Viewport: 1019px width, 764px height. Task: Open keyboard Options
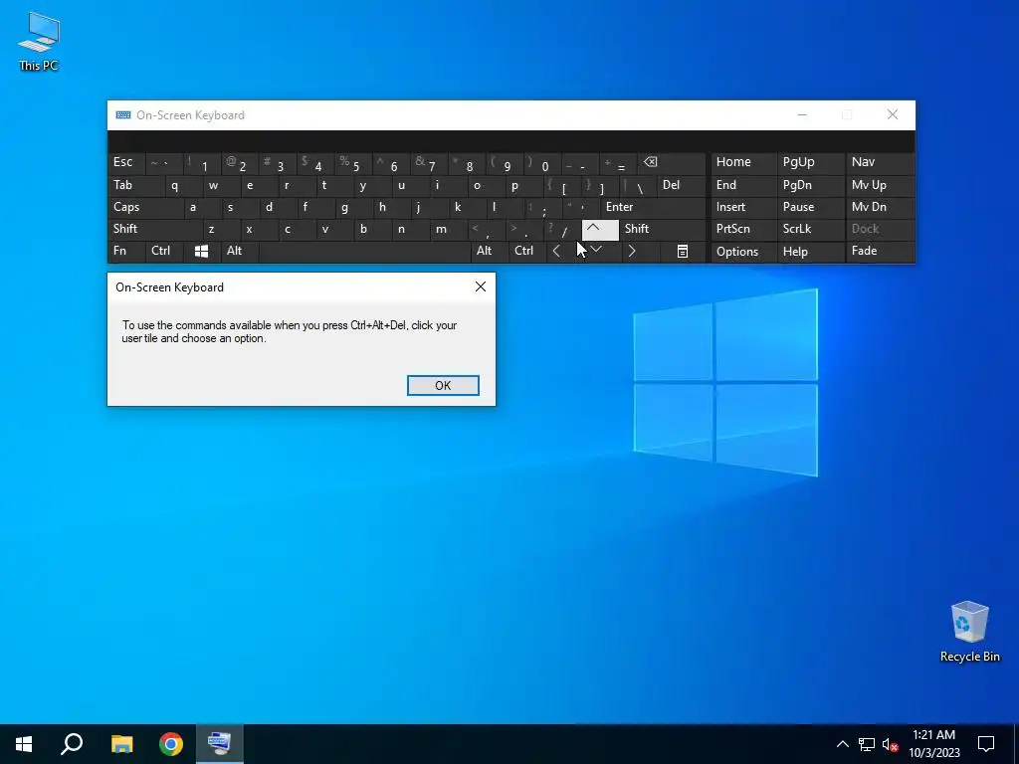tap(744, 252)
